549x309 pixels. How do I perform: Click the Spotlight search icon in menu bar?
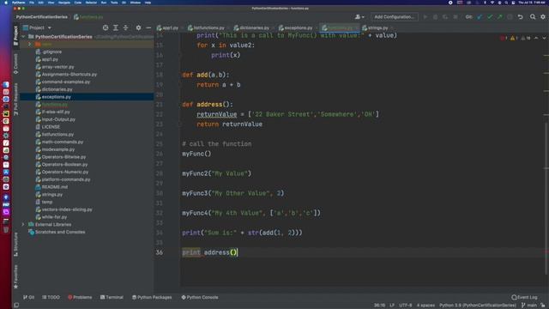[506, 3]
